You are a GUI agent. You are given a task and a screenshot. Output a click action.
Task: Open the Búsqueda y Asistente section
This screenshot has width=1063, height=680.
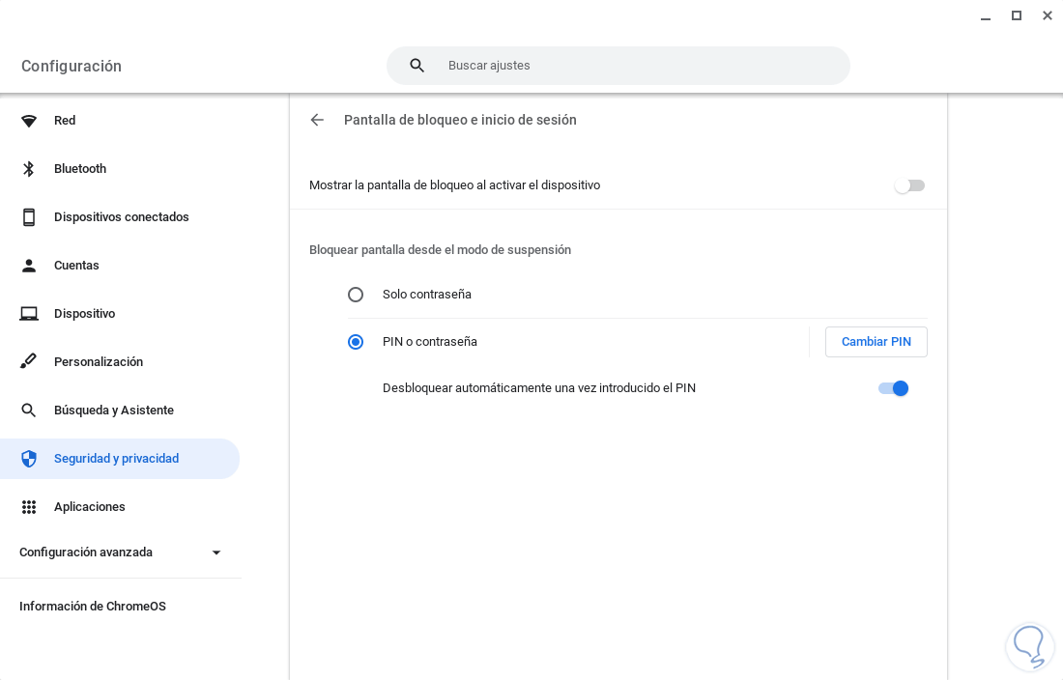coord(114,411)
